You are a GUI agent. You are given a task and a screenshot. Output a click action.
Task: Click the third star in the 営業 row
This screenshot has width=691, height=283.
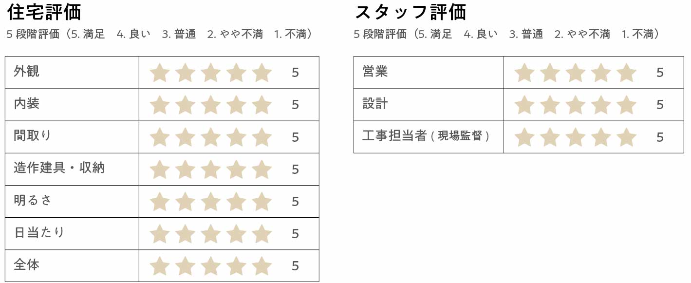(575, 73)
